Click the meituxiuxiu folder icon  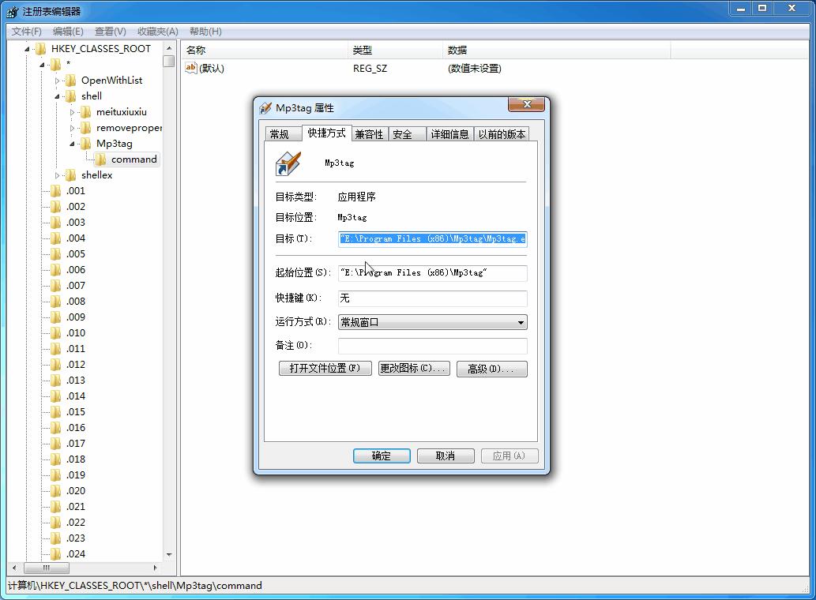(x=86, y=112)
